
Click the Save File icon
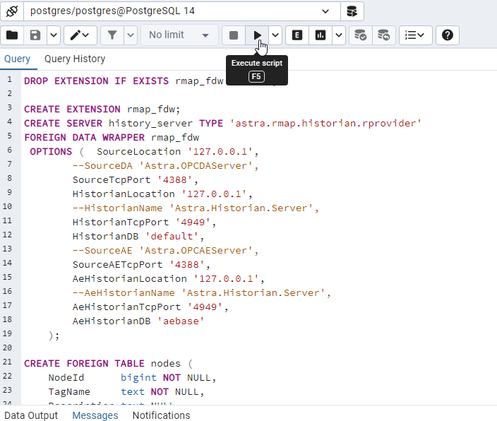35,35
